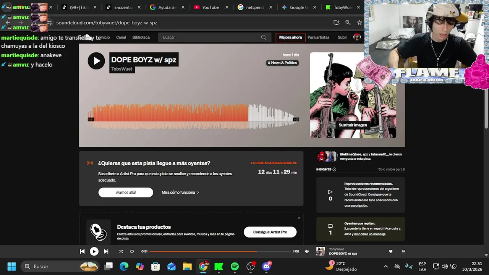
Task: Click the browser zoom magnifier icon
Action: [x=348, y=23]
